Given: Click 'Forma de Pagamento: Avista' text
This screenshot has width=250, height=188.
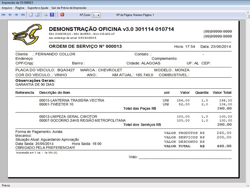Looking at the screenshot, I should point(39,132).
